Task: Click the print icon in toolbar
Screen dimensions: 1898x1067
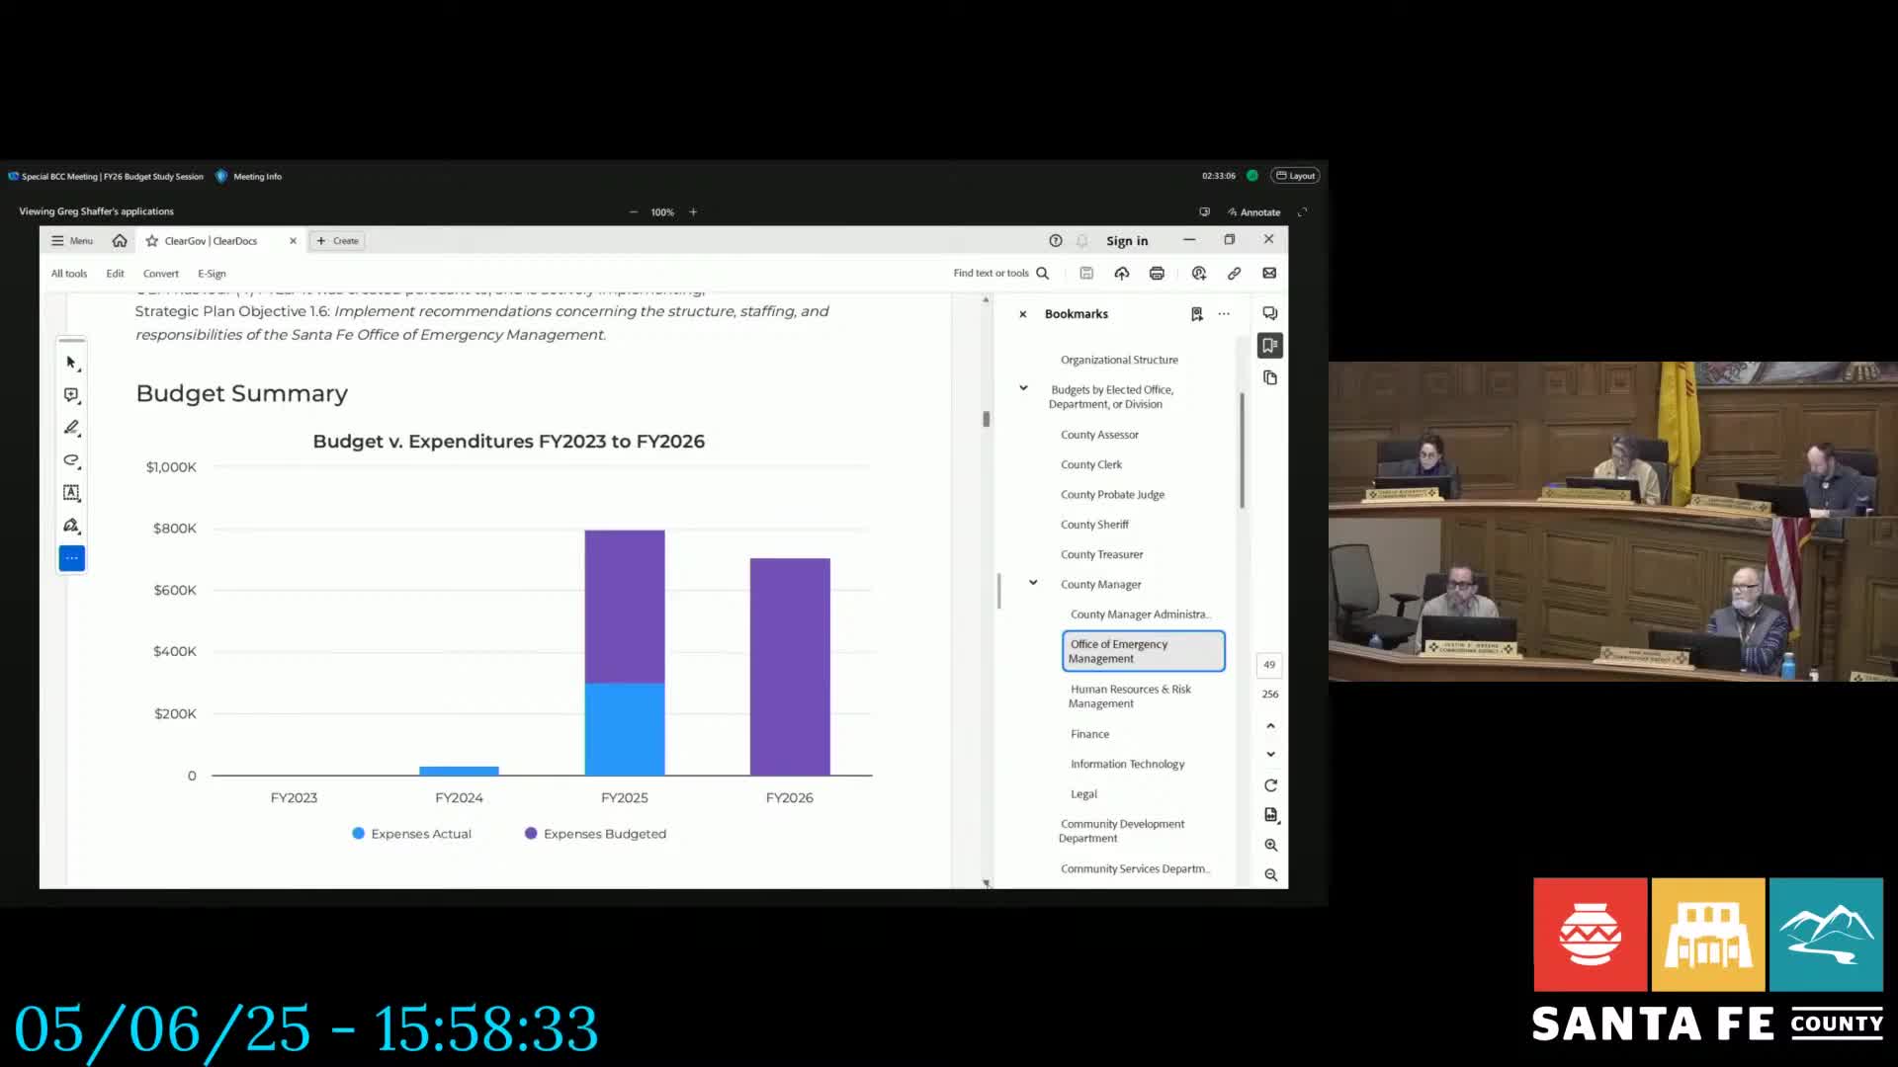Action: click(x=1157, y=274)
